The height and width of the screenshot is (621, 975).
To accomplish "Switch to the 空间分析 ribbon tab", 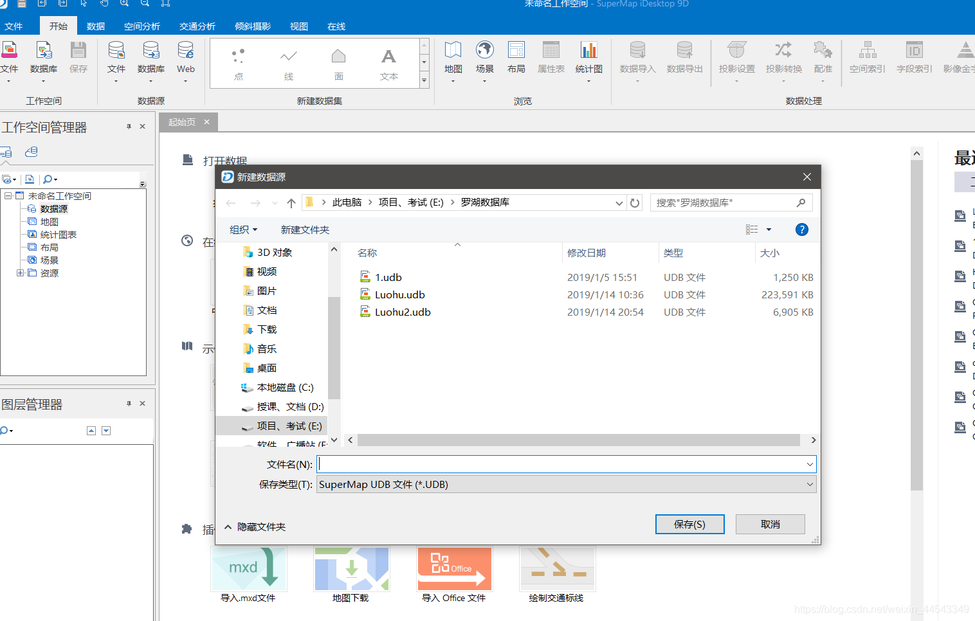I will tap(142, 26).
